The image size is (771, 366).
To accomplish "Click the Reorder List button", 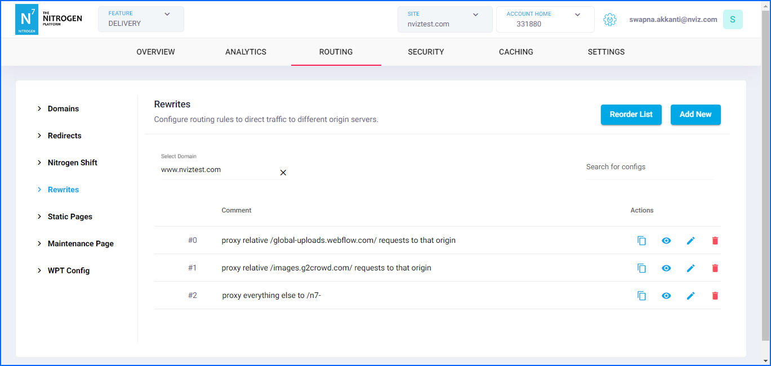I will (x=631, y=114).
